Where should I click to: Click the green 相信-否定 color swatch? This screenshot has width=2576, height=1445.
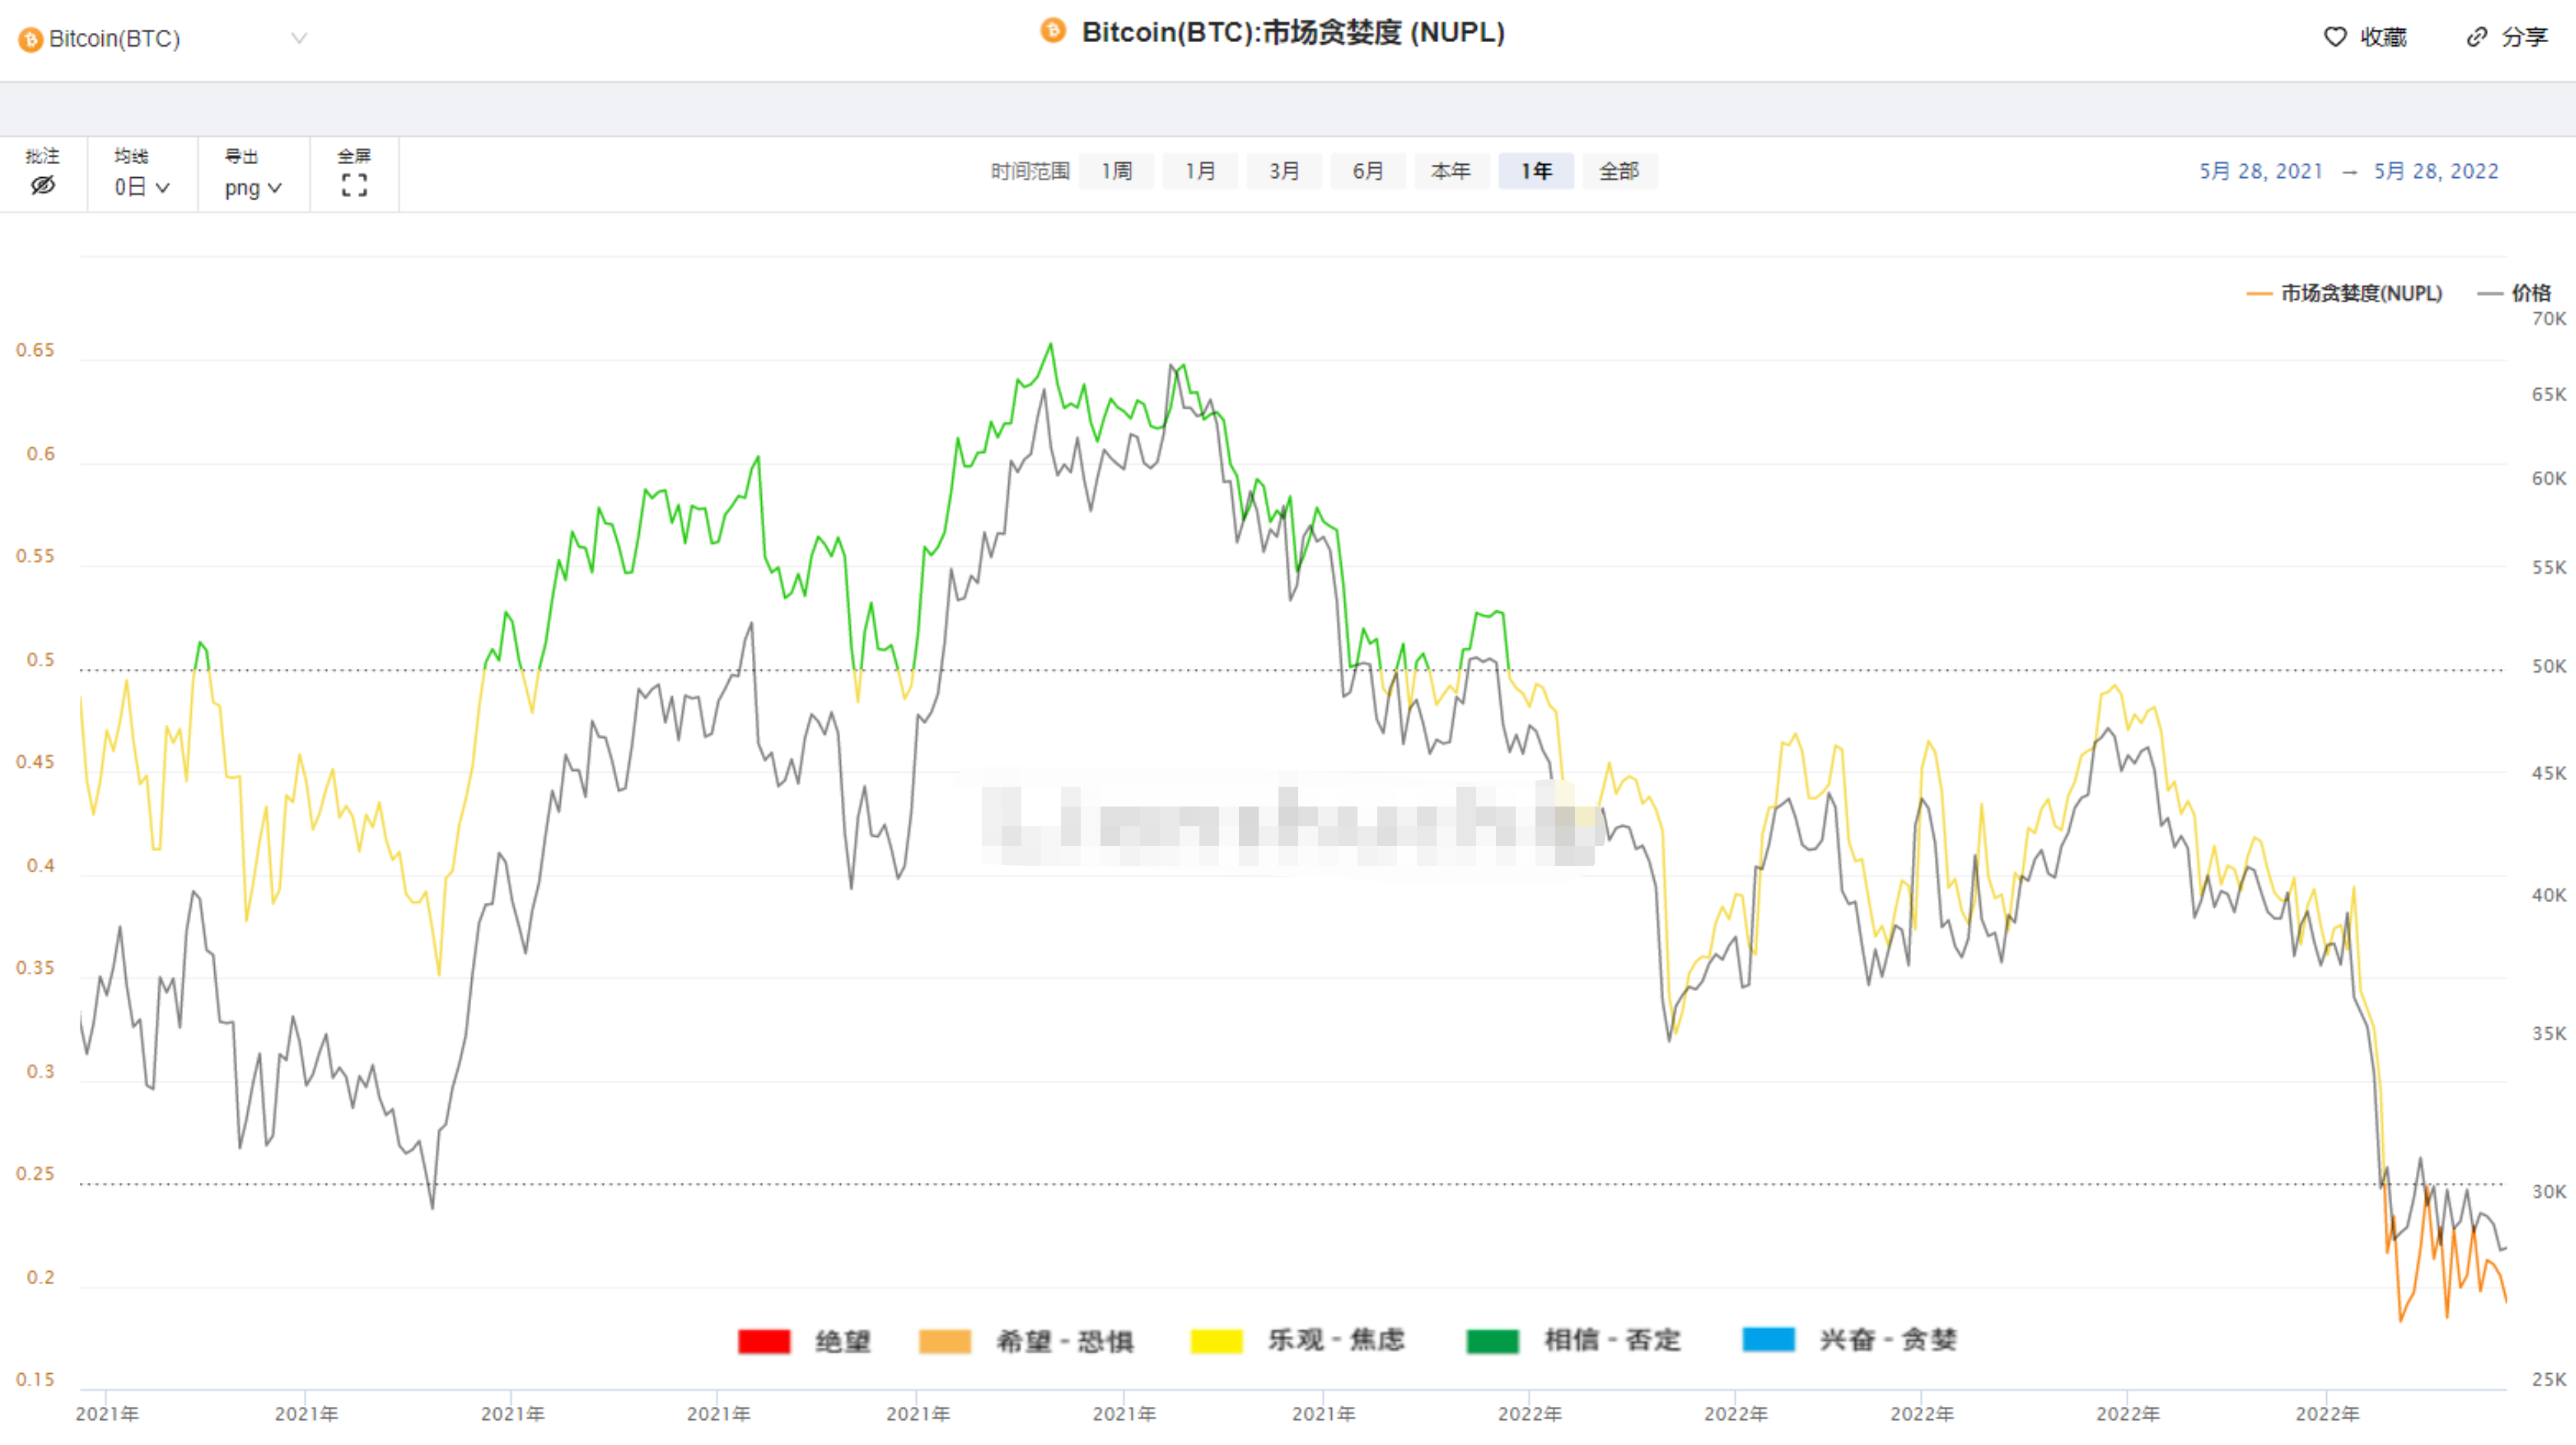pos(1493,1341)
